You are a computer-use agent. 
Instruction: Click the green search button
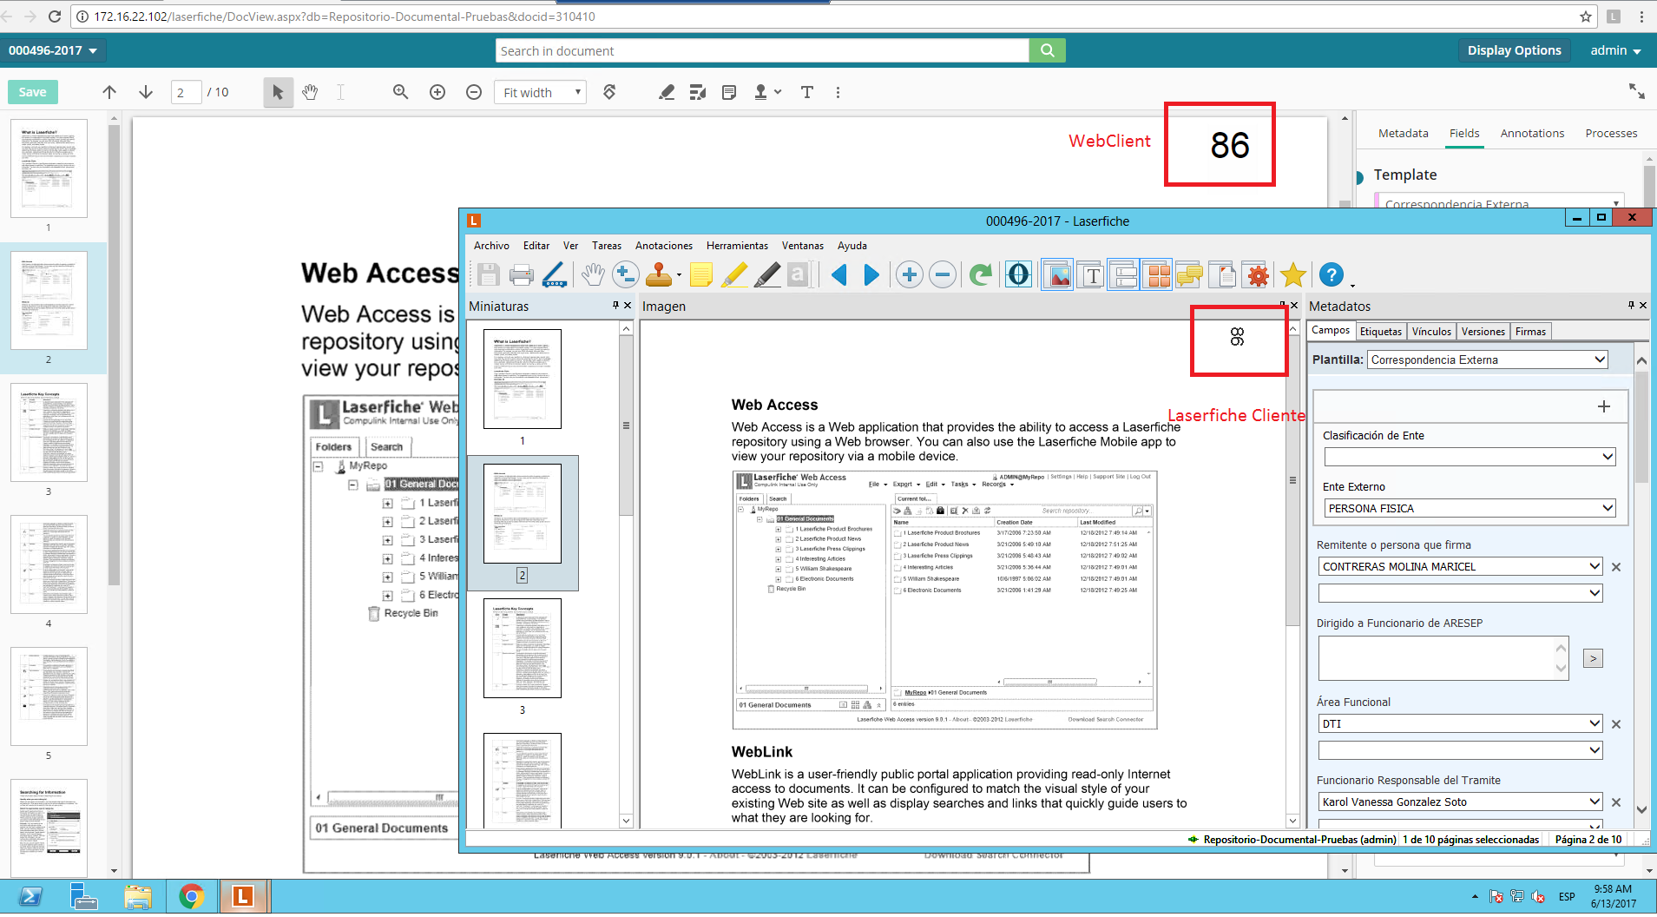point(1048,50)
